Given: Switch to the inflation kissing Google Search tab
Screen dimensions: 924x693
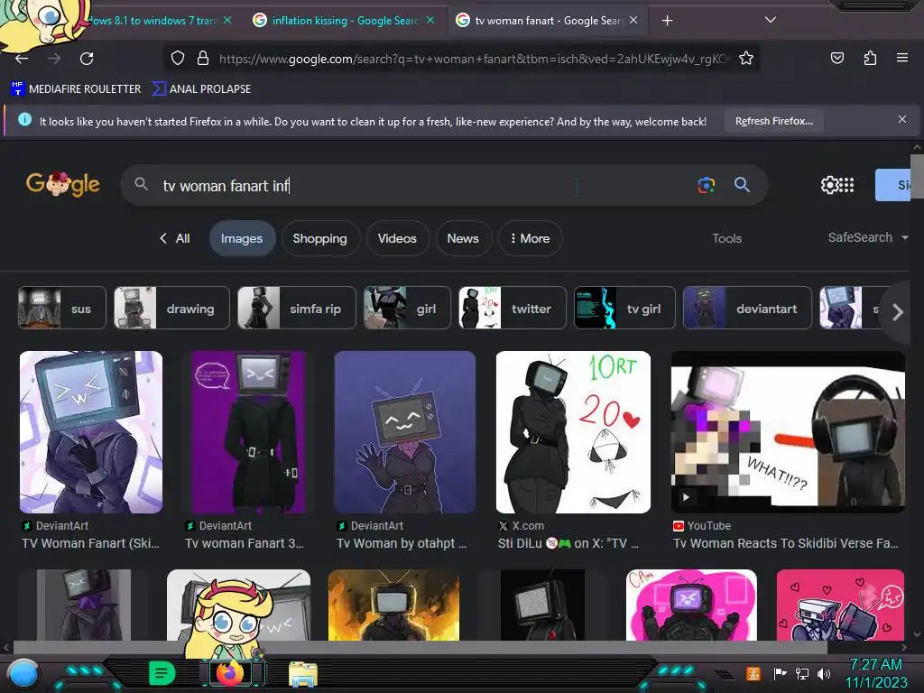Looking at the screenshot, I should click(345, 21).
